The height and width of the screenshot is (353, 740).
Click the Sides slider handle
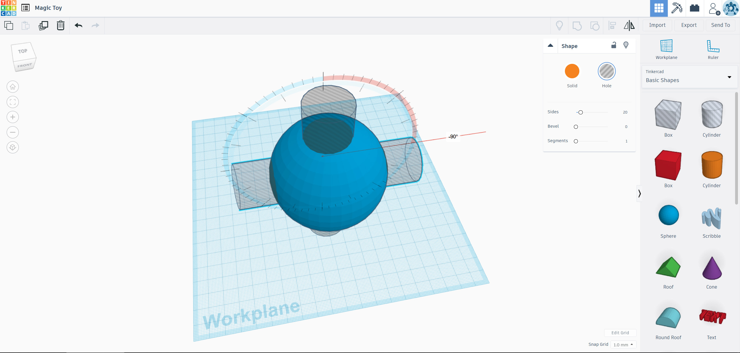580,112
